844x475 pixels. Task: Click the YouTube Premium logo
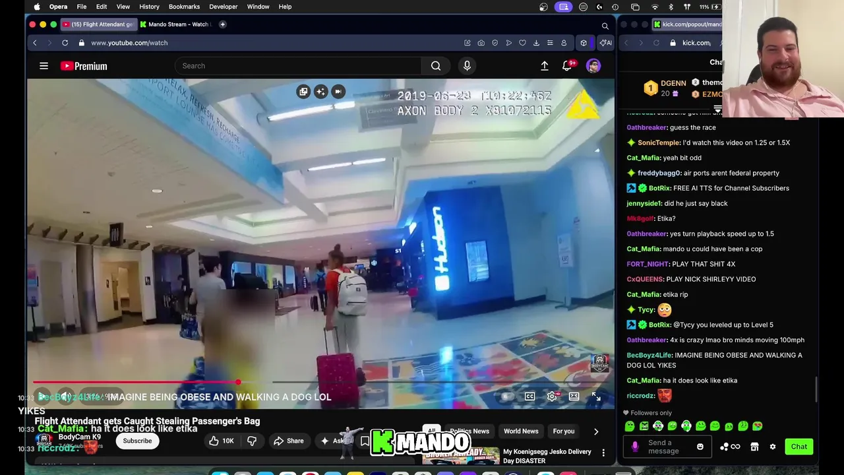tap(84, 66)
